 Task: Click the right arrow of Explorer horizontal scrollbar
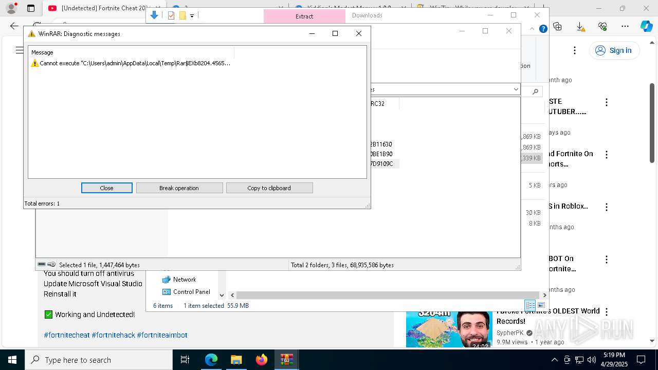(544, 295)
